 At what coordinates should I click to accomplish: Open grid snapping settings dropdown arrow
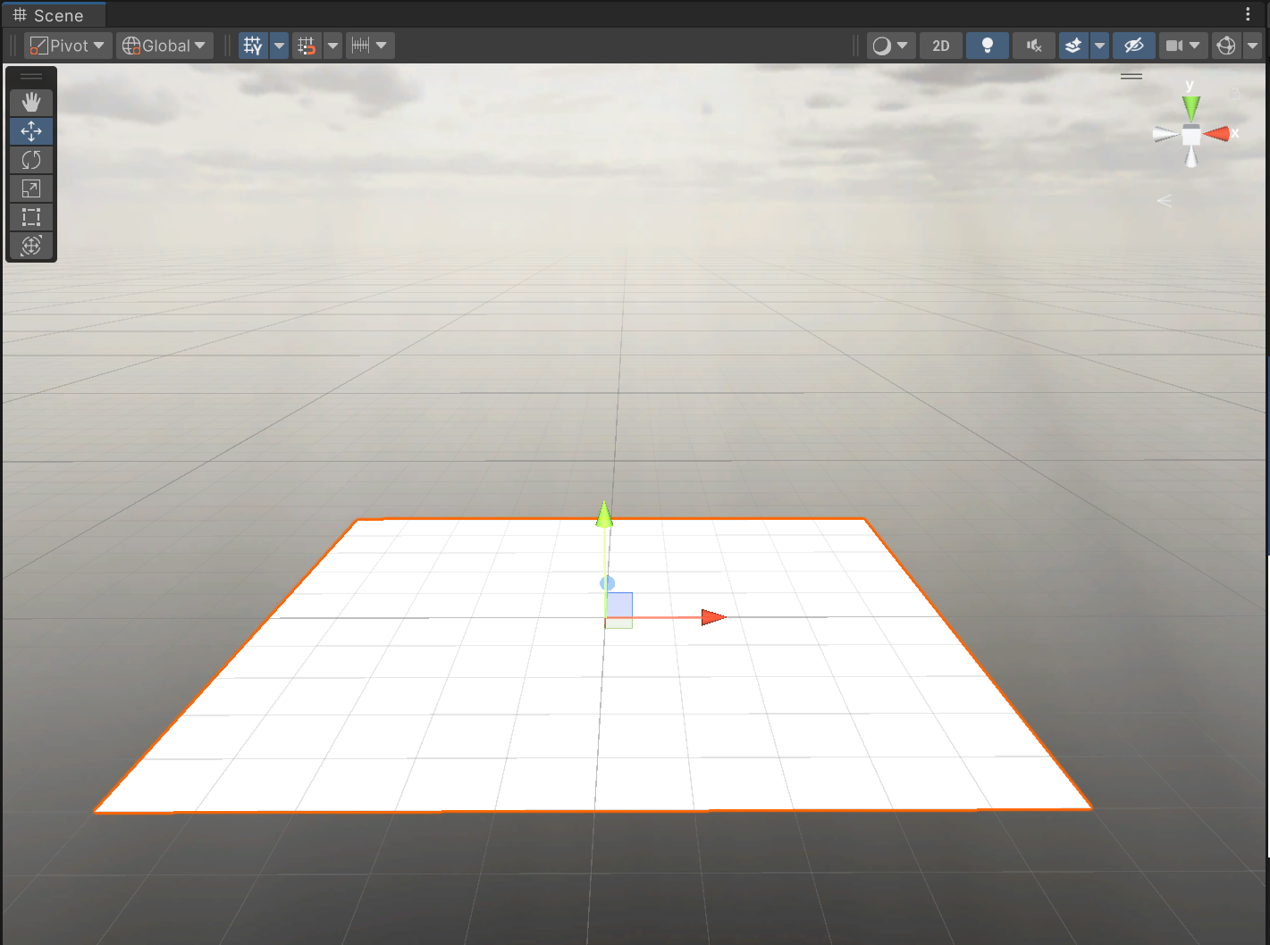pyautogui.click(x=332, y=46)
